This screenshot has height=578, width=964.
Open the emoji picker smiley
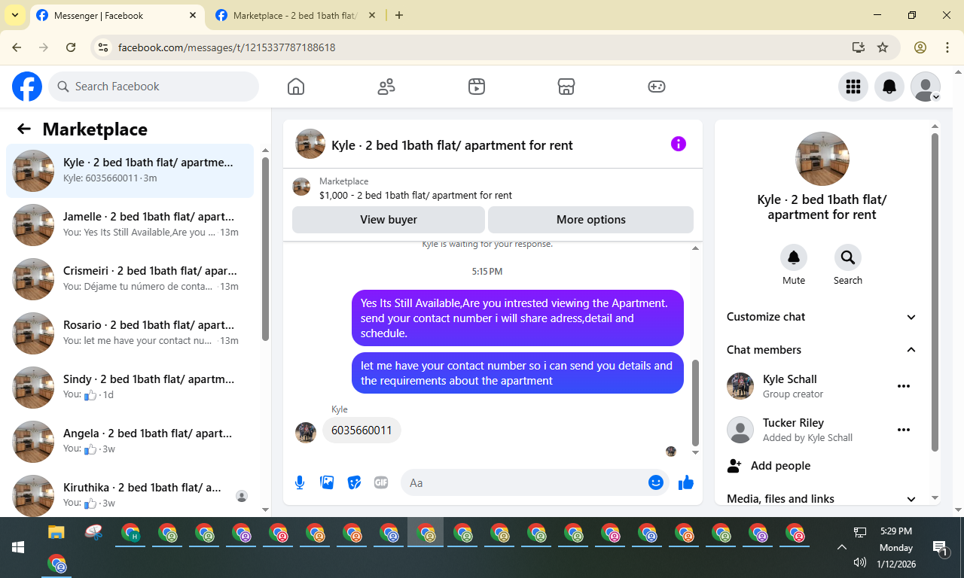[x=656, y=482]
